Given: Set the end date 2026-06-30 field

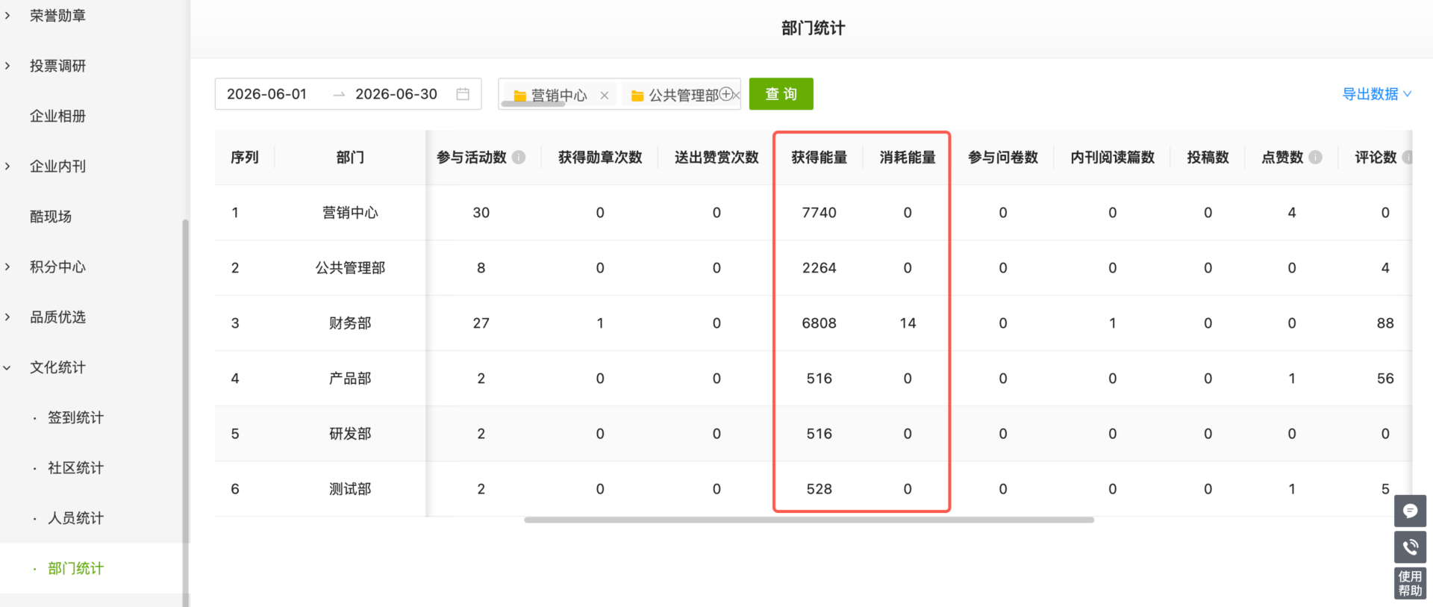Looking at the screenshot, I should [x=396, y=94].
